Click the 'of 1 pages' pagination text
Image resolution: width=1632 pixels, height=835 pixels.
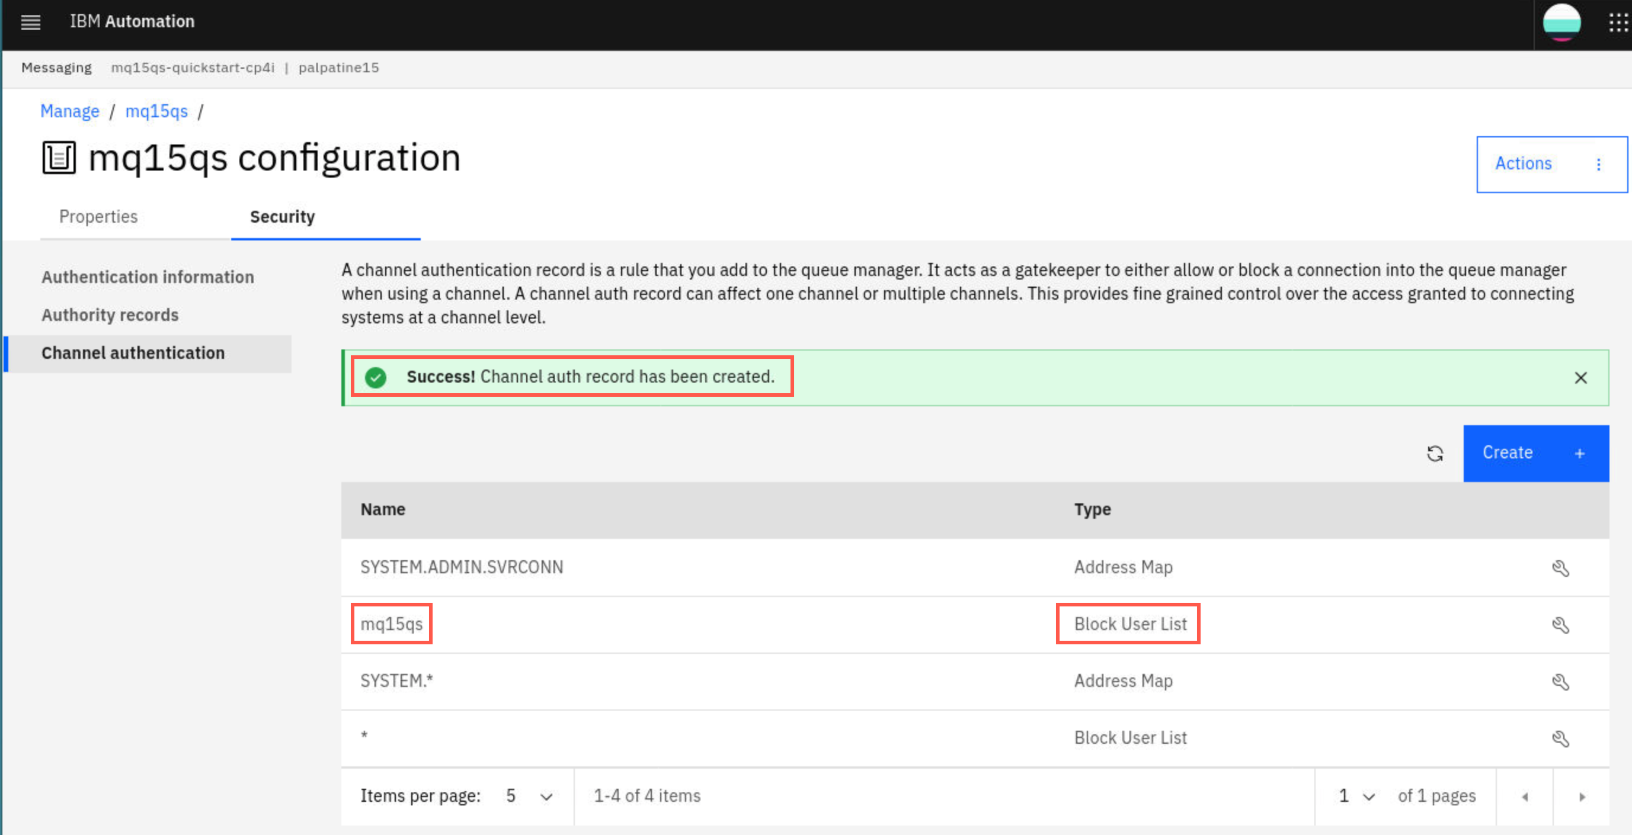pos(1437,797)
